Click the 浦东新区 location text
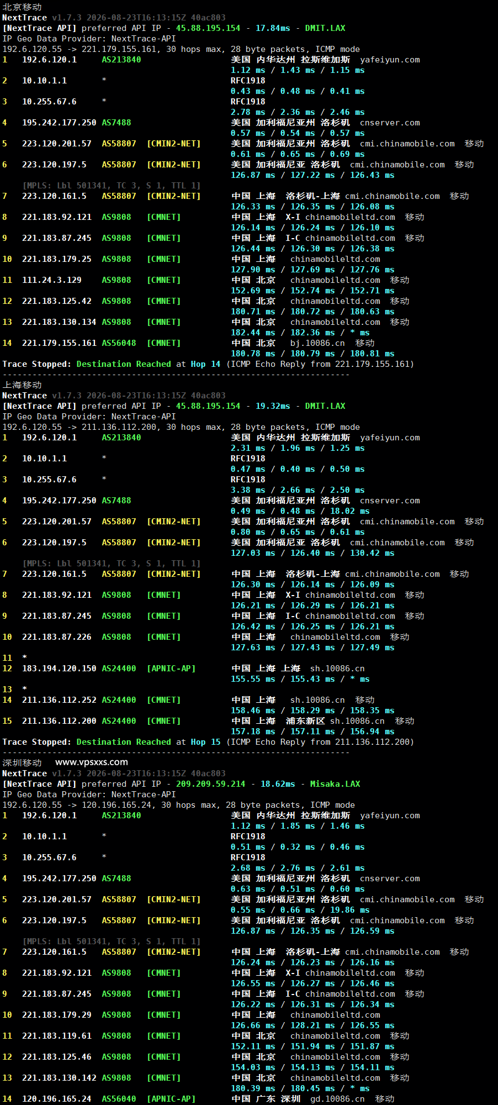This screenshot has width=498, height=1105. (x=305, y=721)
